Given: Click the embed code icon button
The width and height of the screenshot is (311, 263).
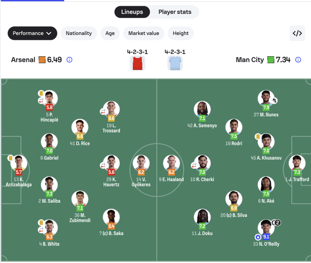Looking at the screenshot, I should 297,33.
